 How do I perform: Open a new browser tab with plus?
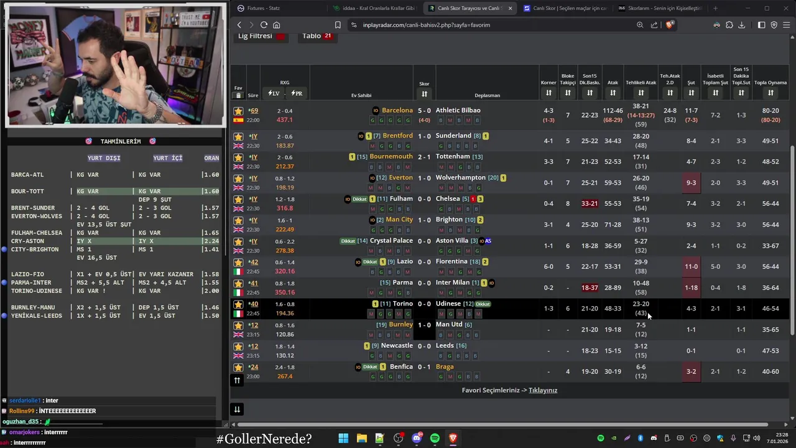(x=715, y=8)
